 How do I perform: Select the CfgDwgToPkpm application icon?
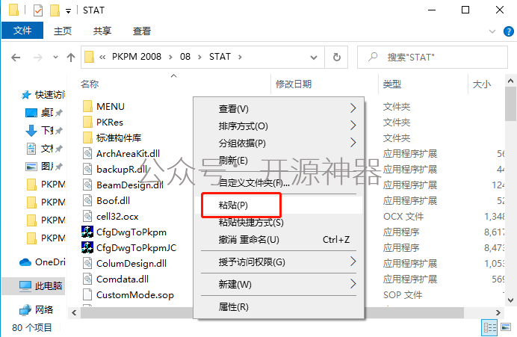87,232
